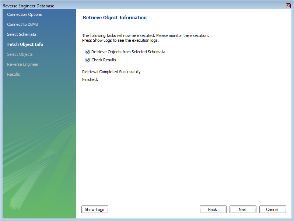Click the Check Results task label
Image resolution: width=294 pixels, height=221 pixels.
pyautogui.click(x=104, y=60)
